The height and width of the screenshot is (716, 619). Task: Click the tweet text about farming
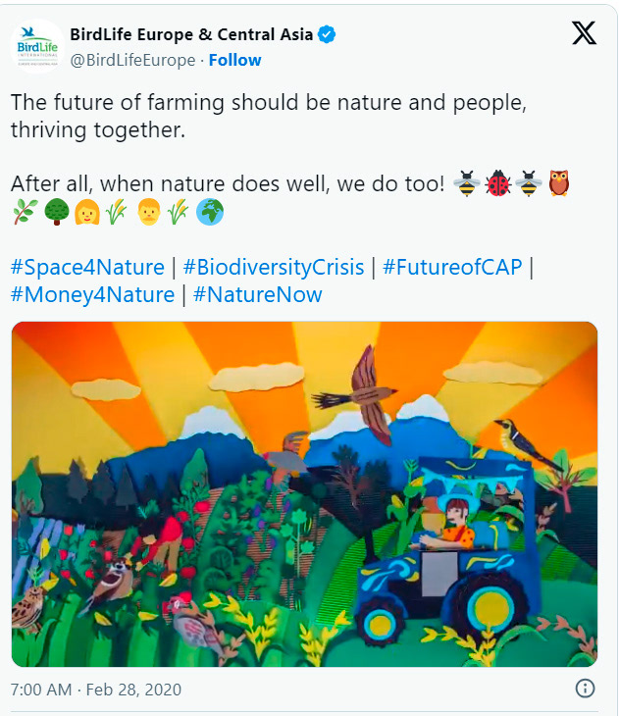269,116
